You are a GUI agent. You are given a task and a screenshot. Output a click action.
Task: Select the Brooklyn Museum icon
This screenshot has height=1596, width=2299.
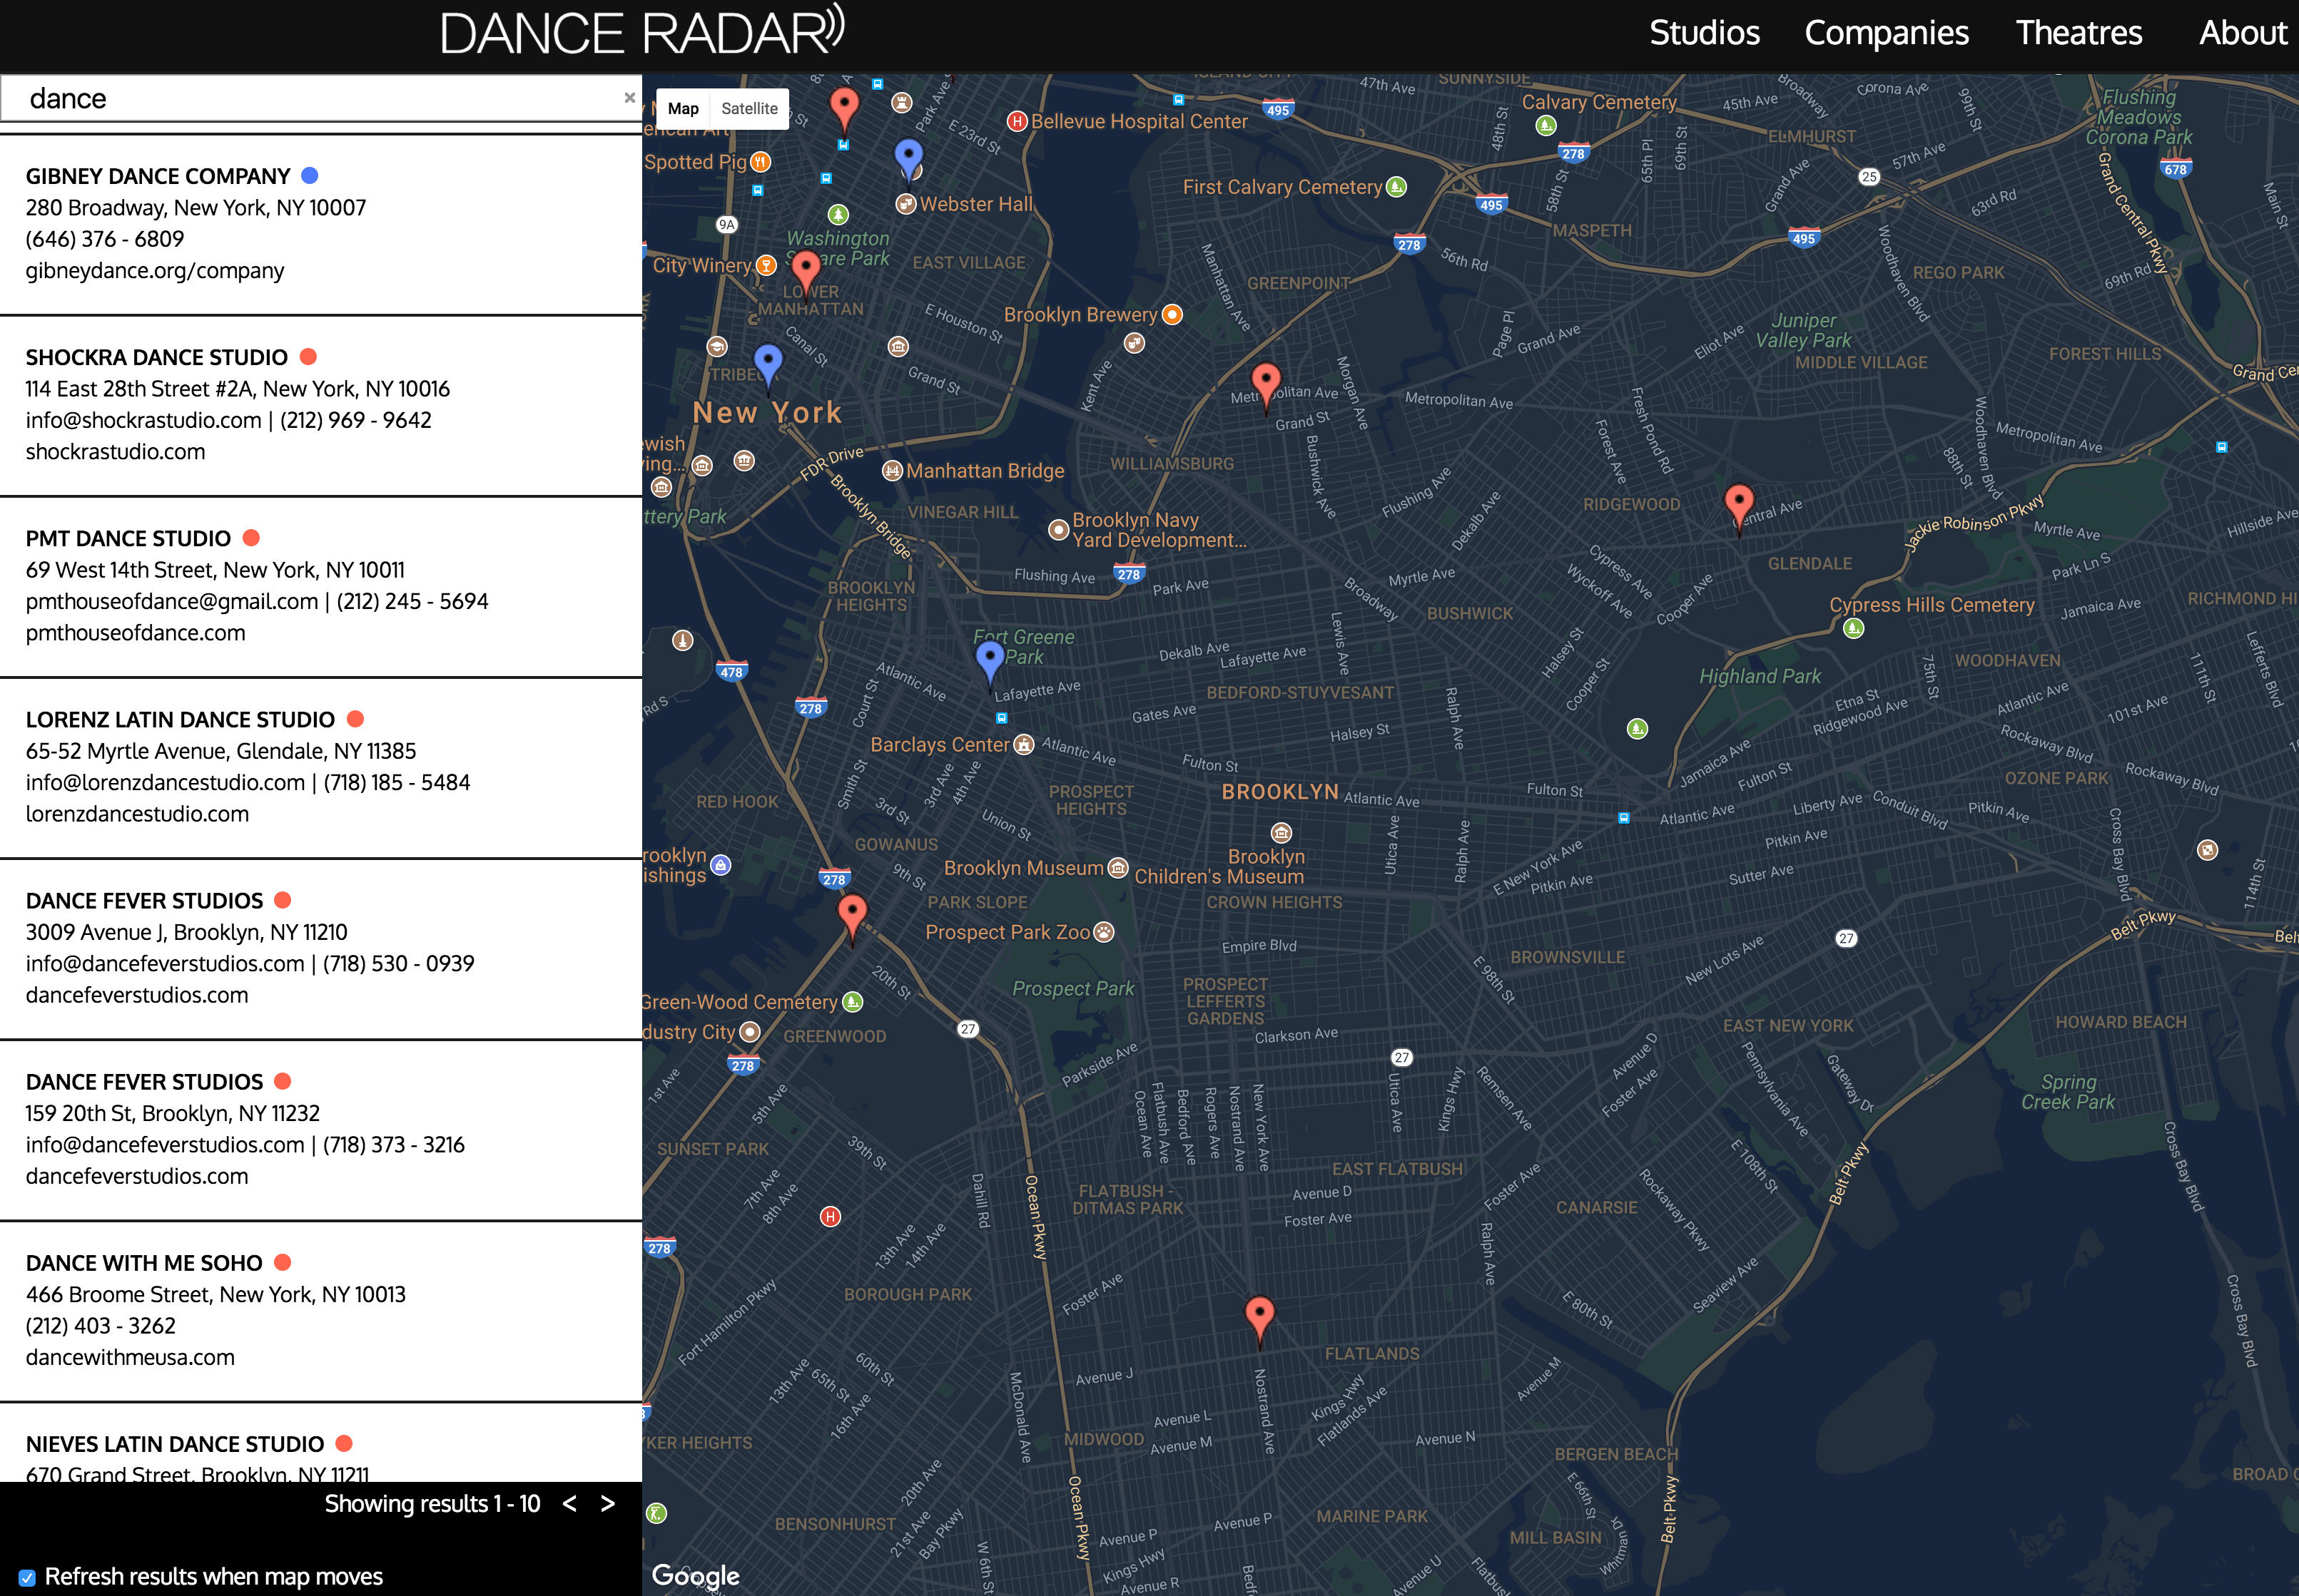tap(1117, 868)
